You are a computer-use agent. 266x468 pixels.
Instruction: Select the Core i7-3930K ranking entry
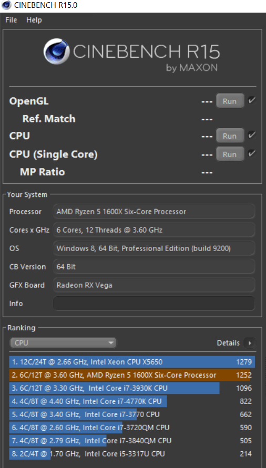pyautogui.click(x=132, y=388)
